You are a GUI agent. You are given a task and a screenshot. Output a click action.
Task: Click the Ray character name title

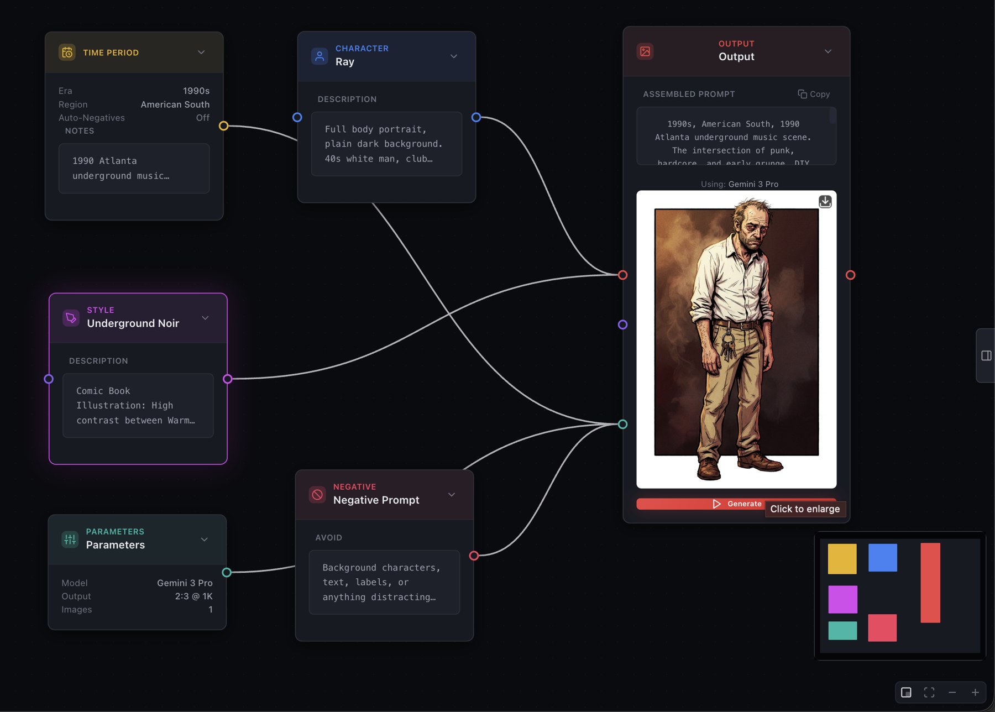pos(345,62)
